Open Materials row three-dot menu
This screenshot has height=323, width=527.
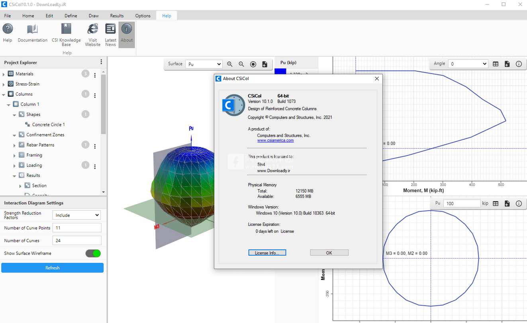pyautogui.click(x=95, y=75)
